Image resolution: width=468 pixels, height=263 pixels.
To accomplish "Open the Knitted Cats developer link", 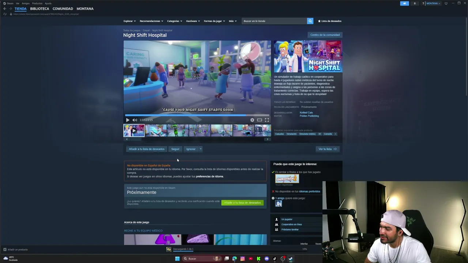I will click(306, 113).
